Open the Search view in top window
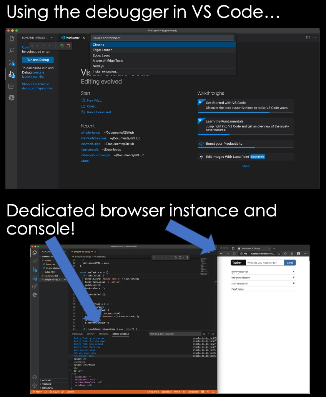 point(12,50)
